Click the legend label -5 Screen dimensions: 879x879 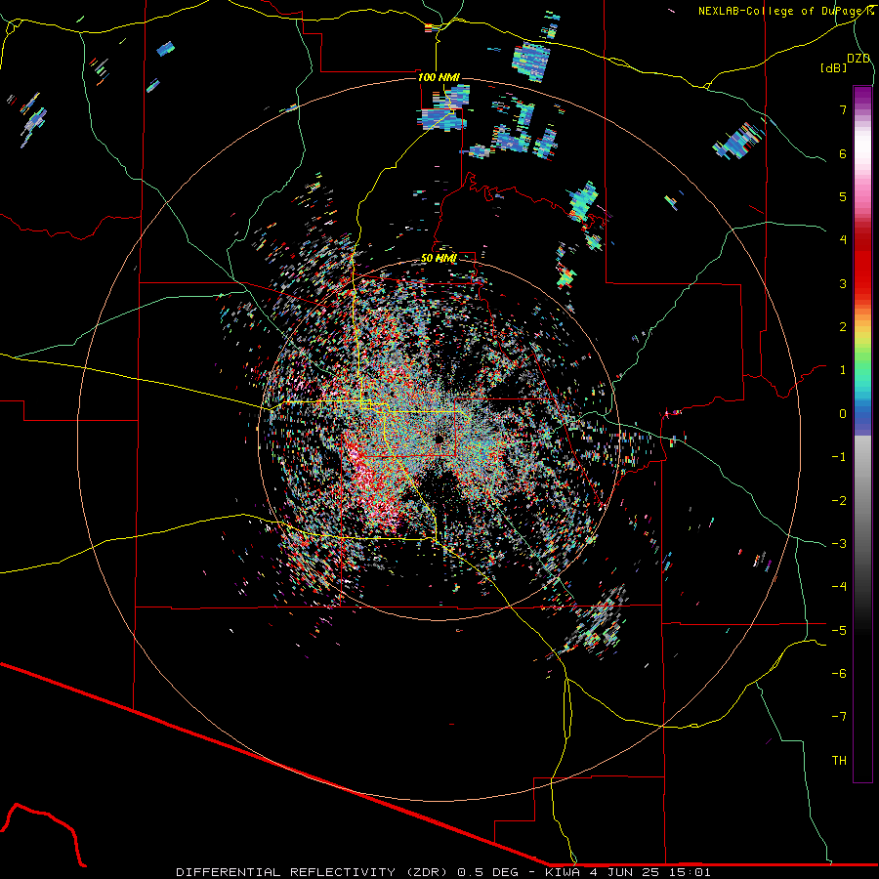839,631
